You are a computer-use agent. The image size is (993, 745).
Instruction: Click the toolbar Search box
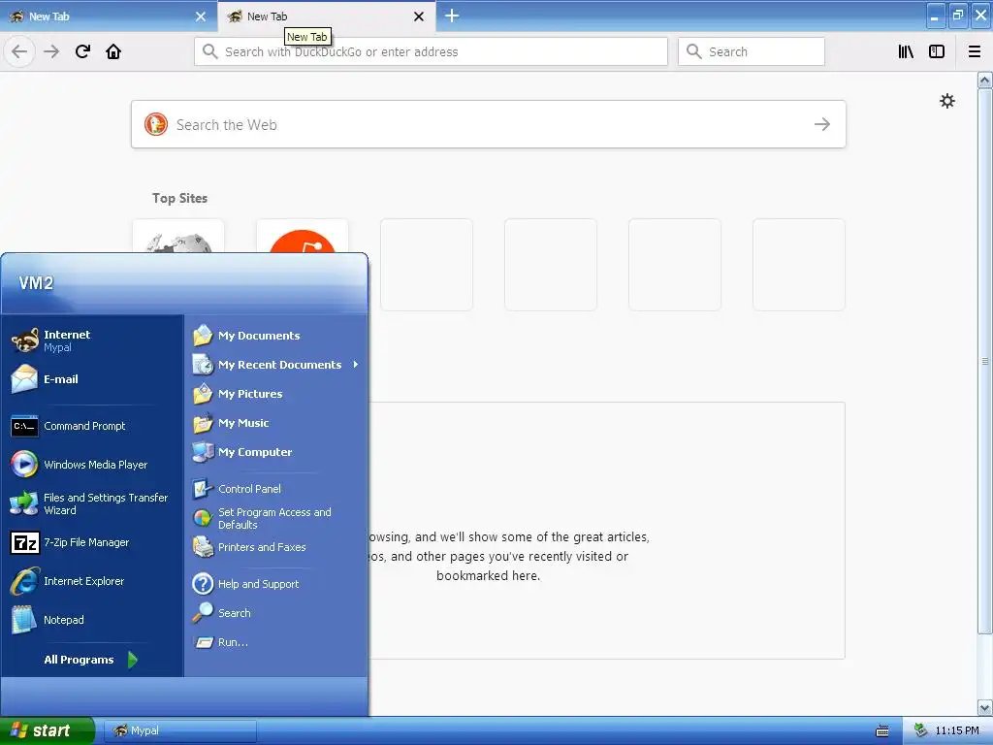pyautogui.click(x=752, y=51)
